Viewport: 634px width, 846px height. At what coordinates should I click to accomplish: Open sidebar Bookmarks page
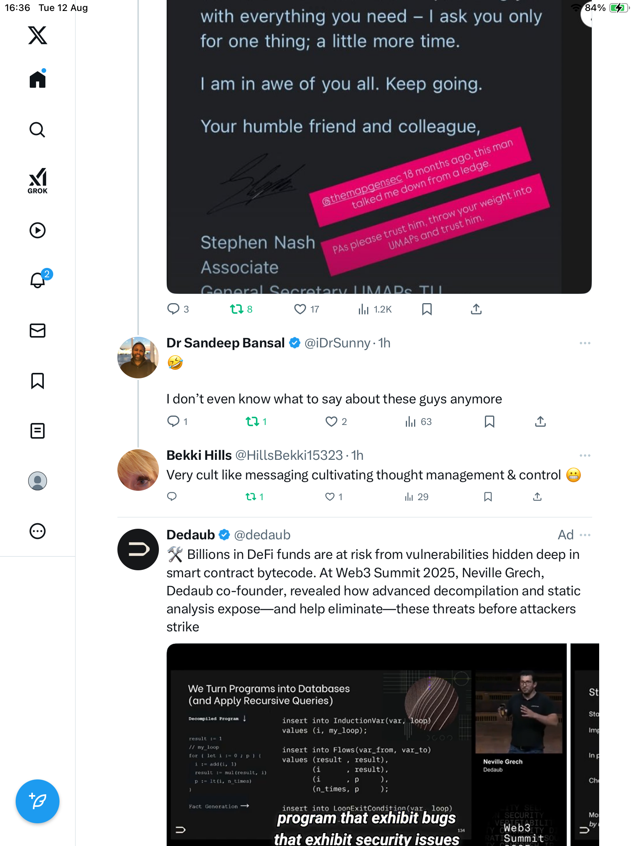38,381
